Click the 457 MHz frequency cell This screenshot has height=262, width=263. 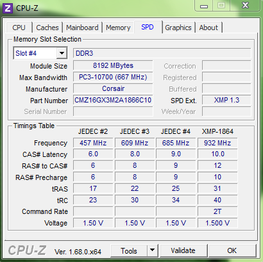tap(93, 143)
